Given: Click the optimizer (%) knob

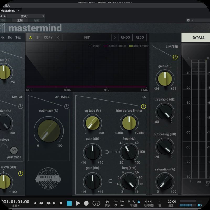Looking at the screenshot, I should click(x=49, y=130).
